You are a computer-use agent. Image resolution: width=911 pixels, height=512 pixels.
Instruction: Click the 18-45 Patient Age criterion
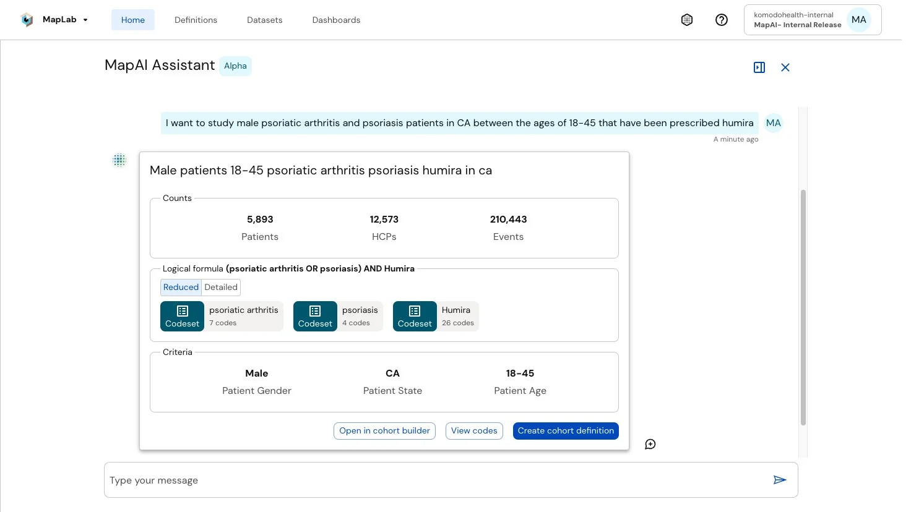[520, 382]
